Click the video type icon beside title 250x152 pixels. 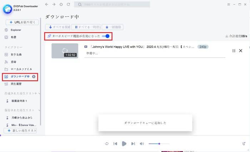86,46
